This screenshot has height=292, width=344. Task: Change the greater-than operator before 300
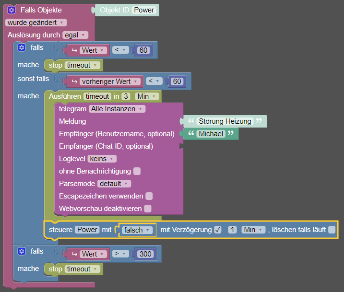pos(120,254)
